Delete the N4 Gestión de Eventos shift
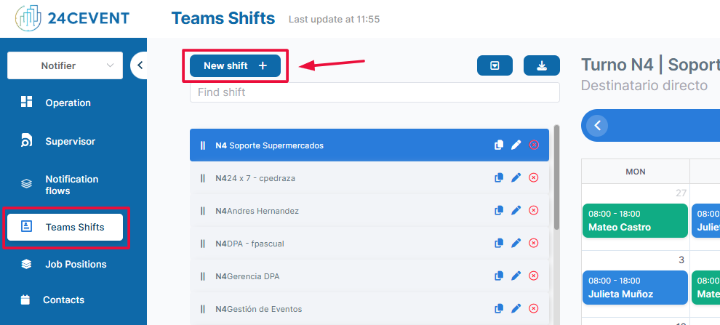The height and width of the screenshot is (325, 720). click(533, 309)
